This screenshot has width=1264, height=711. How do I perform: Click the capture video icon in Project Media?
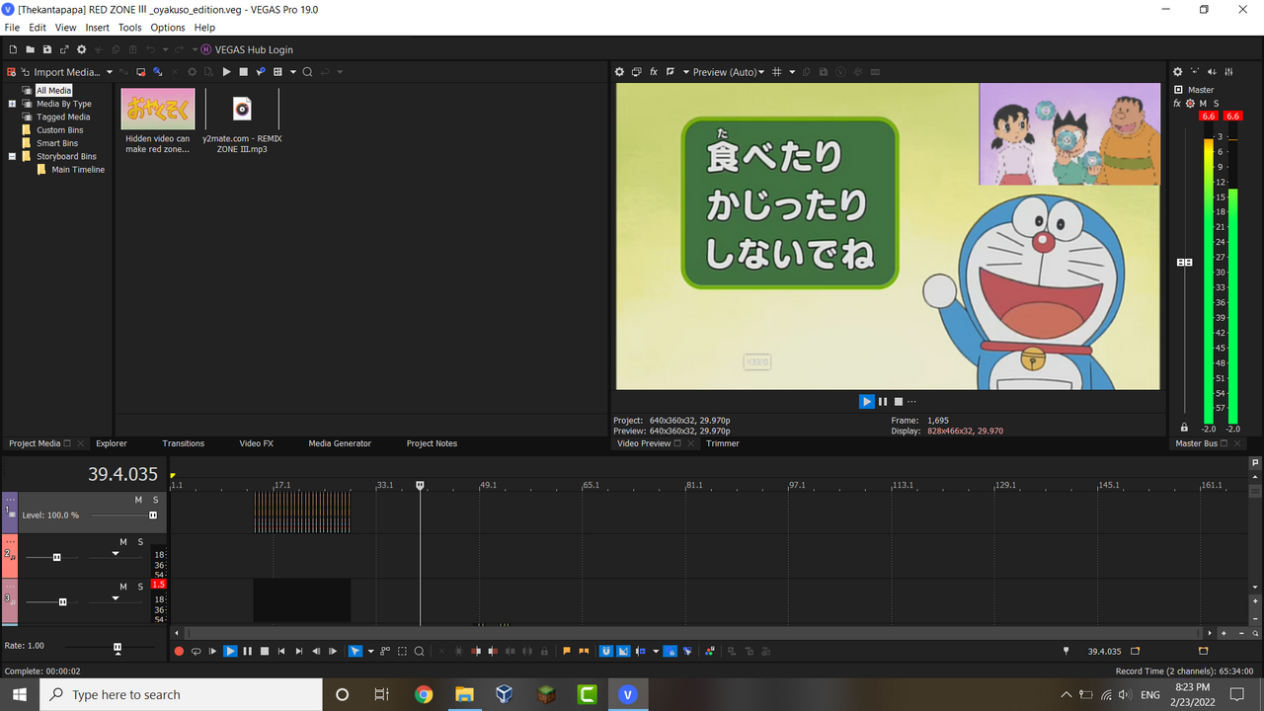click(x=140, y=72)
